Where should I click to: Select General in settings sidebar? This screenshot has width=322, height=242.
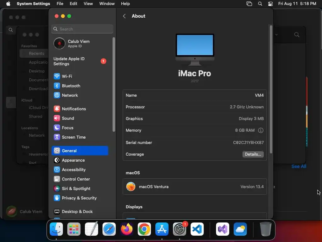coord(80,151)
